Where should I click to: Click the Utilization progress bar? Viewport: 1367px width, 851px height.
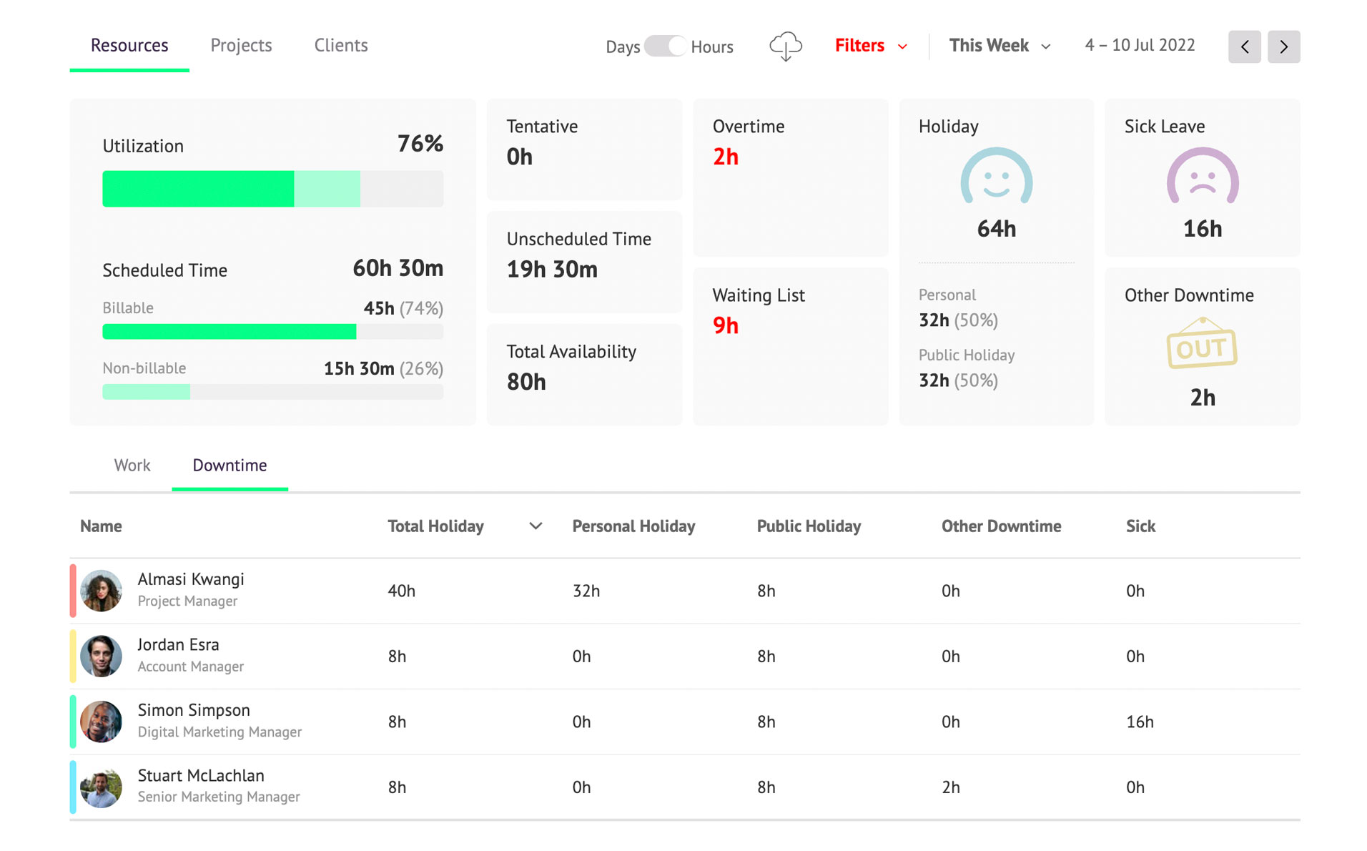pyautogui.click(x=272, y=189)
